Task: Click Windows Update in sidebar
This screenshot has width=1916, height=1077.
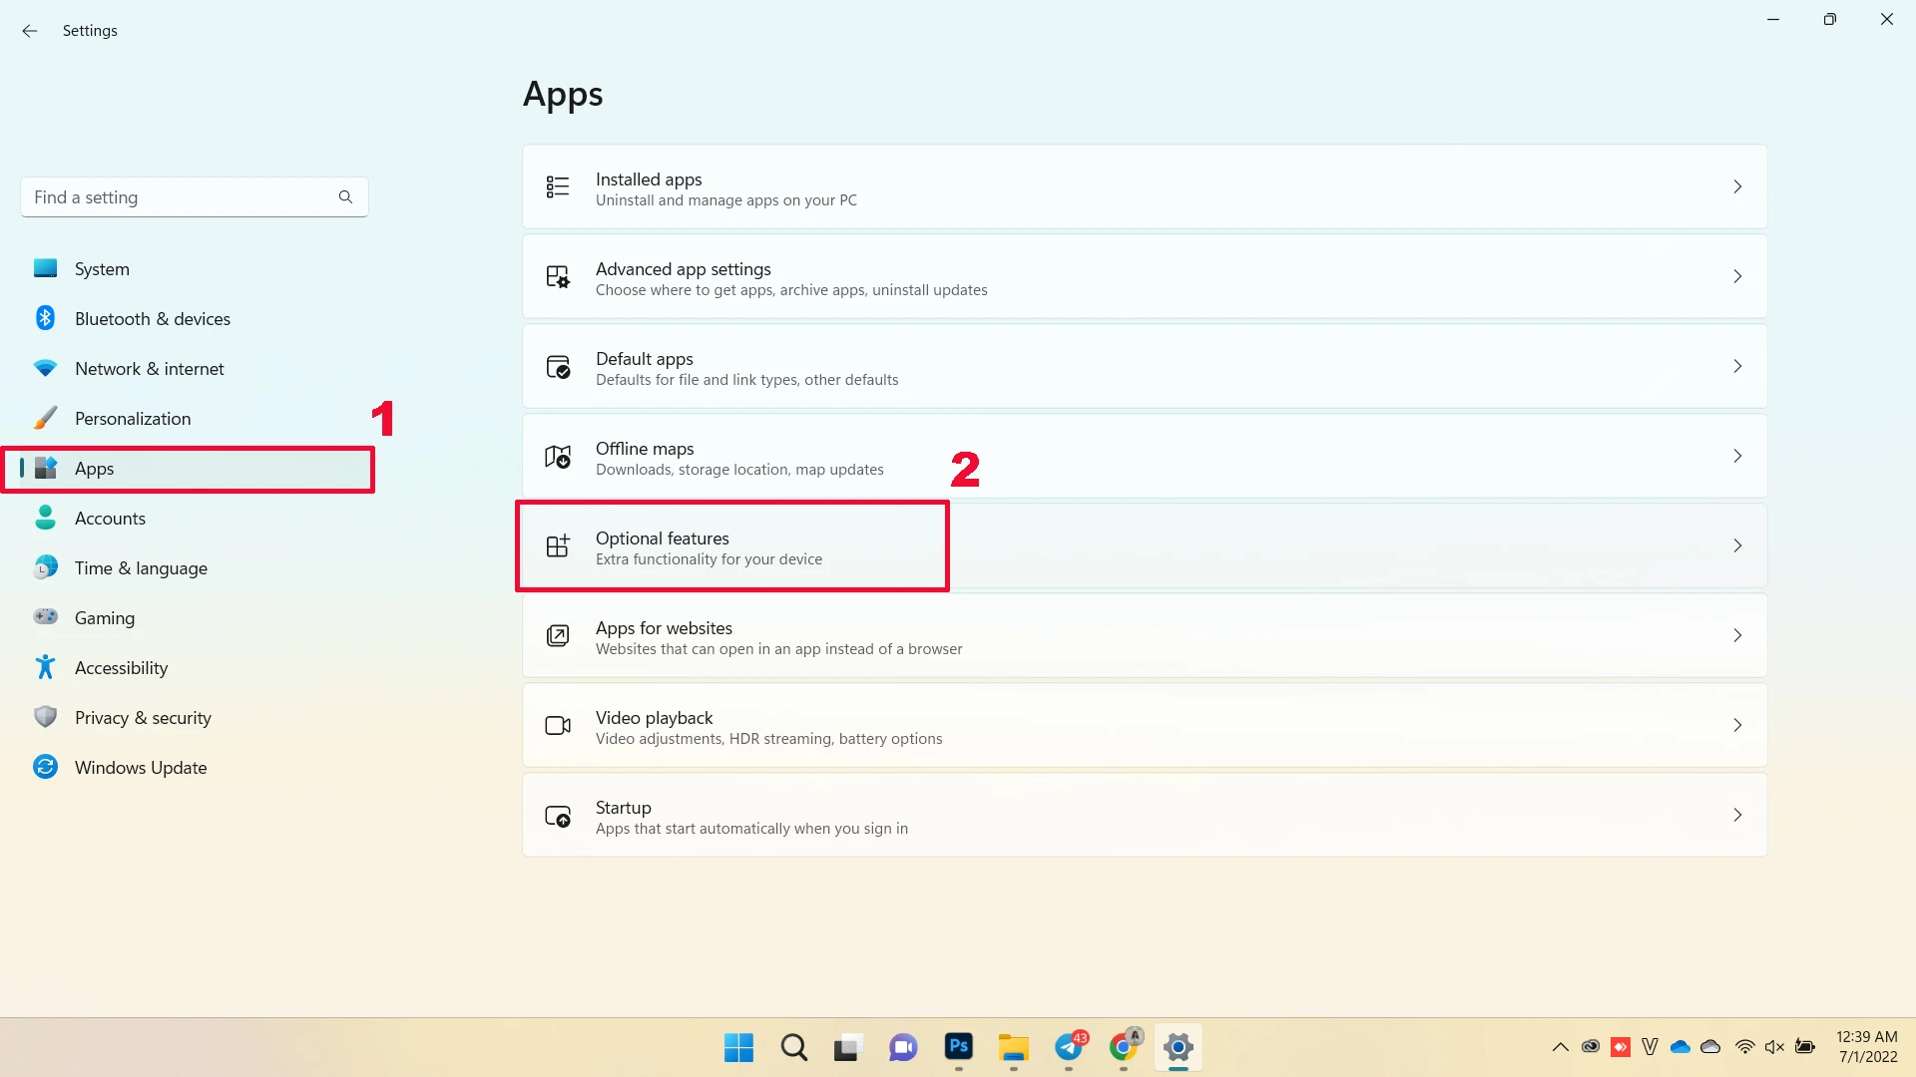Action: click(x=141, y=767)
